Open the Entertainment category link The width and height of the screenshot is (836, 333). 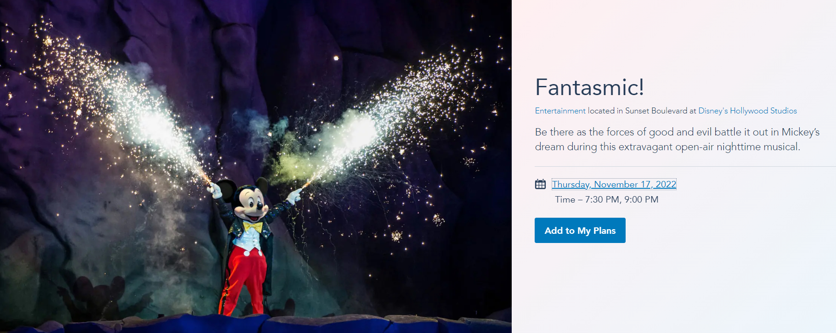tap(560, 111)
